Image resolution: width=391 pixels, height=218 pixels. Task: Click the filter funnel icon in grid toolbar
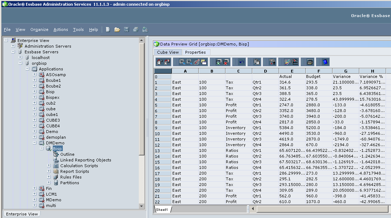[x=272, y=62]
